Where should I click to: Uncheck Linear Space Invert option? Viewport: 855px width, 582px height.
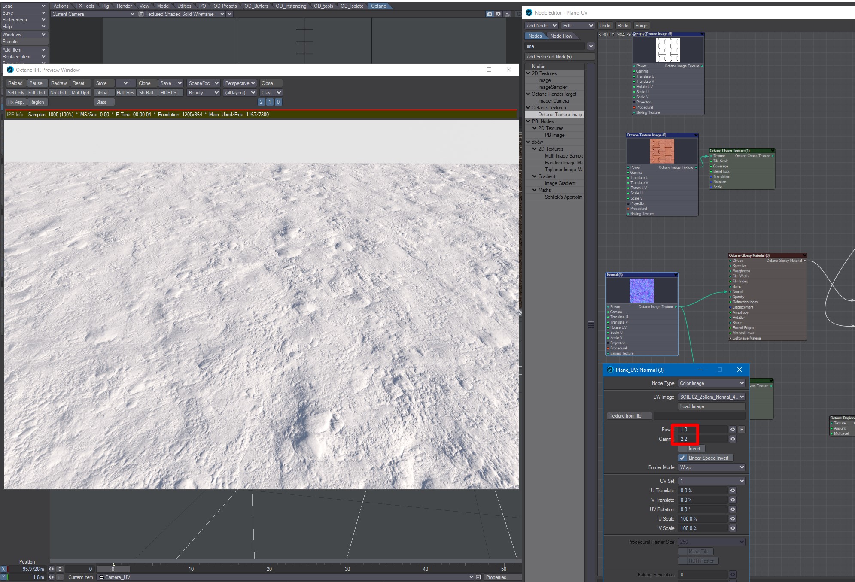[x=682, y=458]
